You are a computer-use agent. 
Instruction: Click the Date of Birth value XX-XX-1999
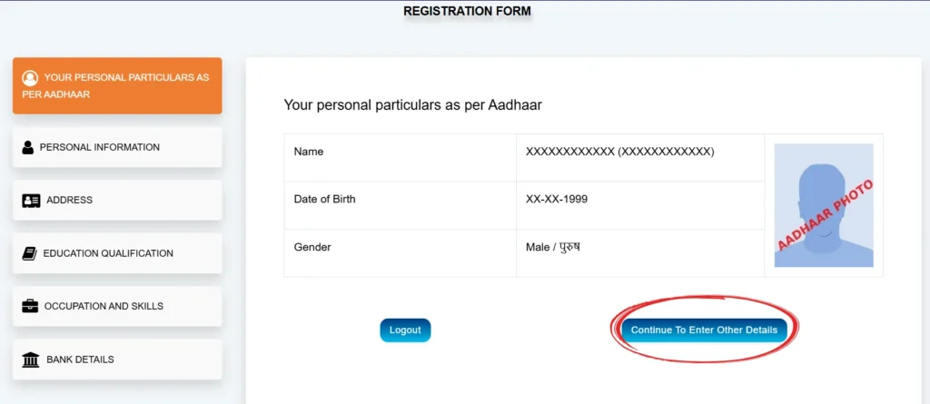point(557,199)
